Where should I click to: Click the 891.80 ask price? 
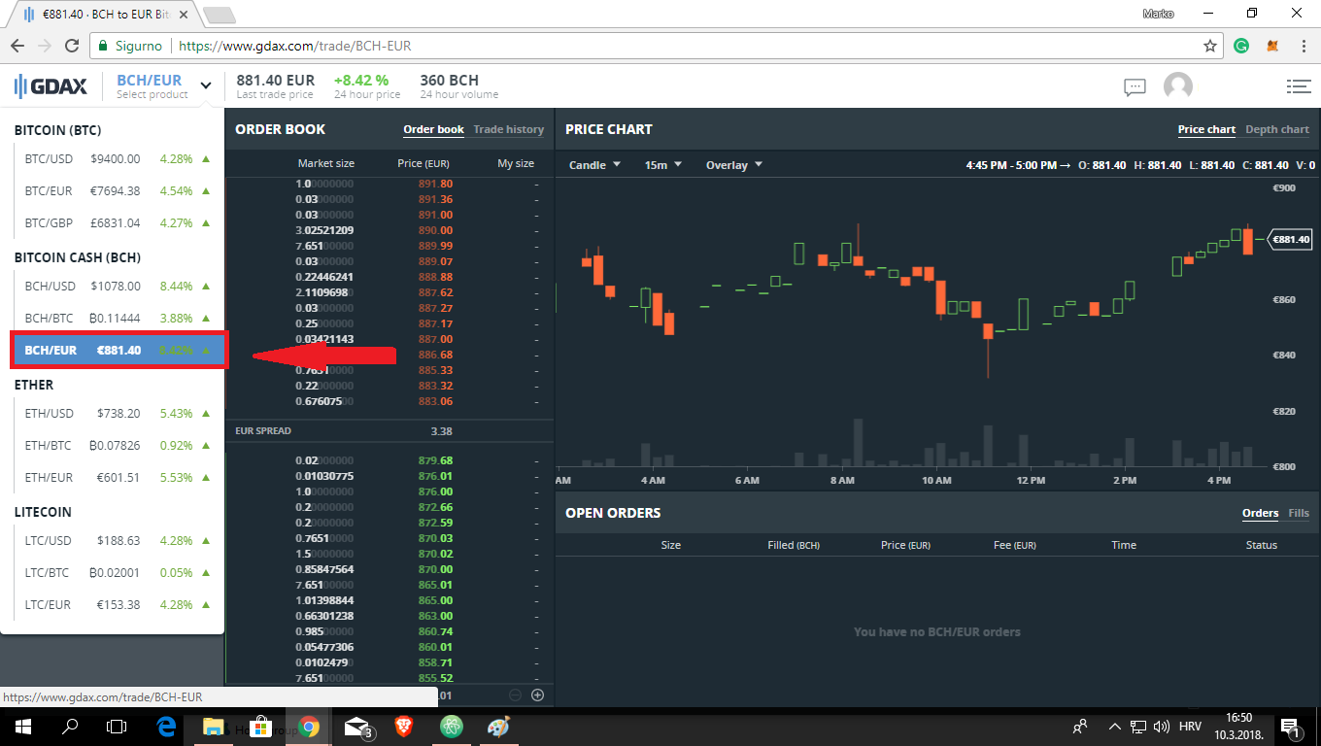(433, 184)
